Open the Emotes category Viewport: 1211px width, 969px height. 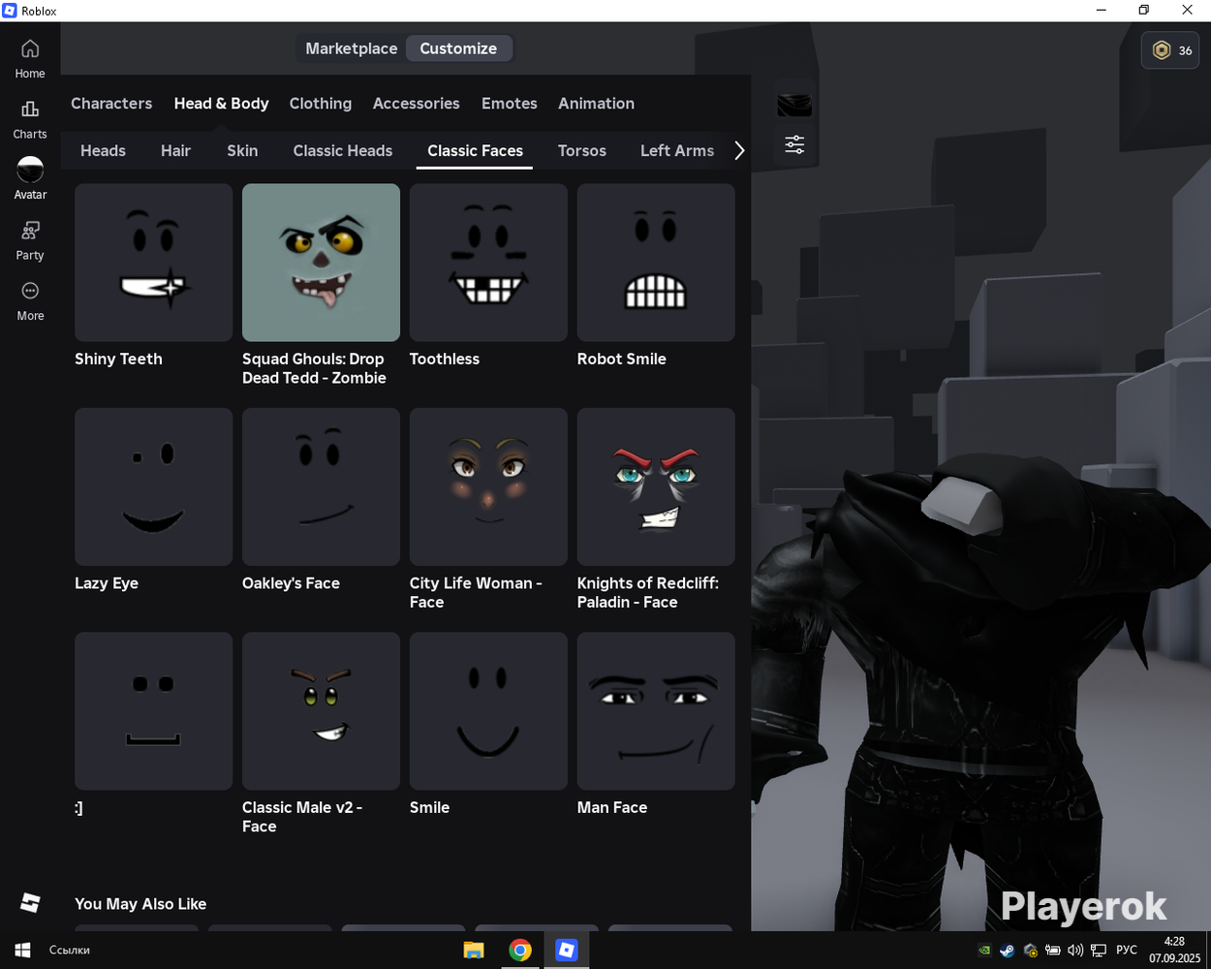(510, 103)
